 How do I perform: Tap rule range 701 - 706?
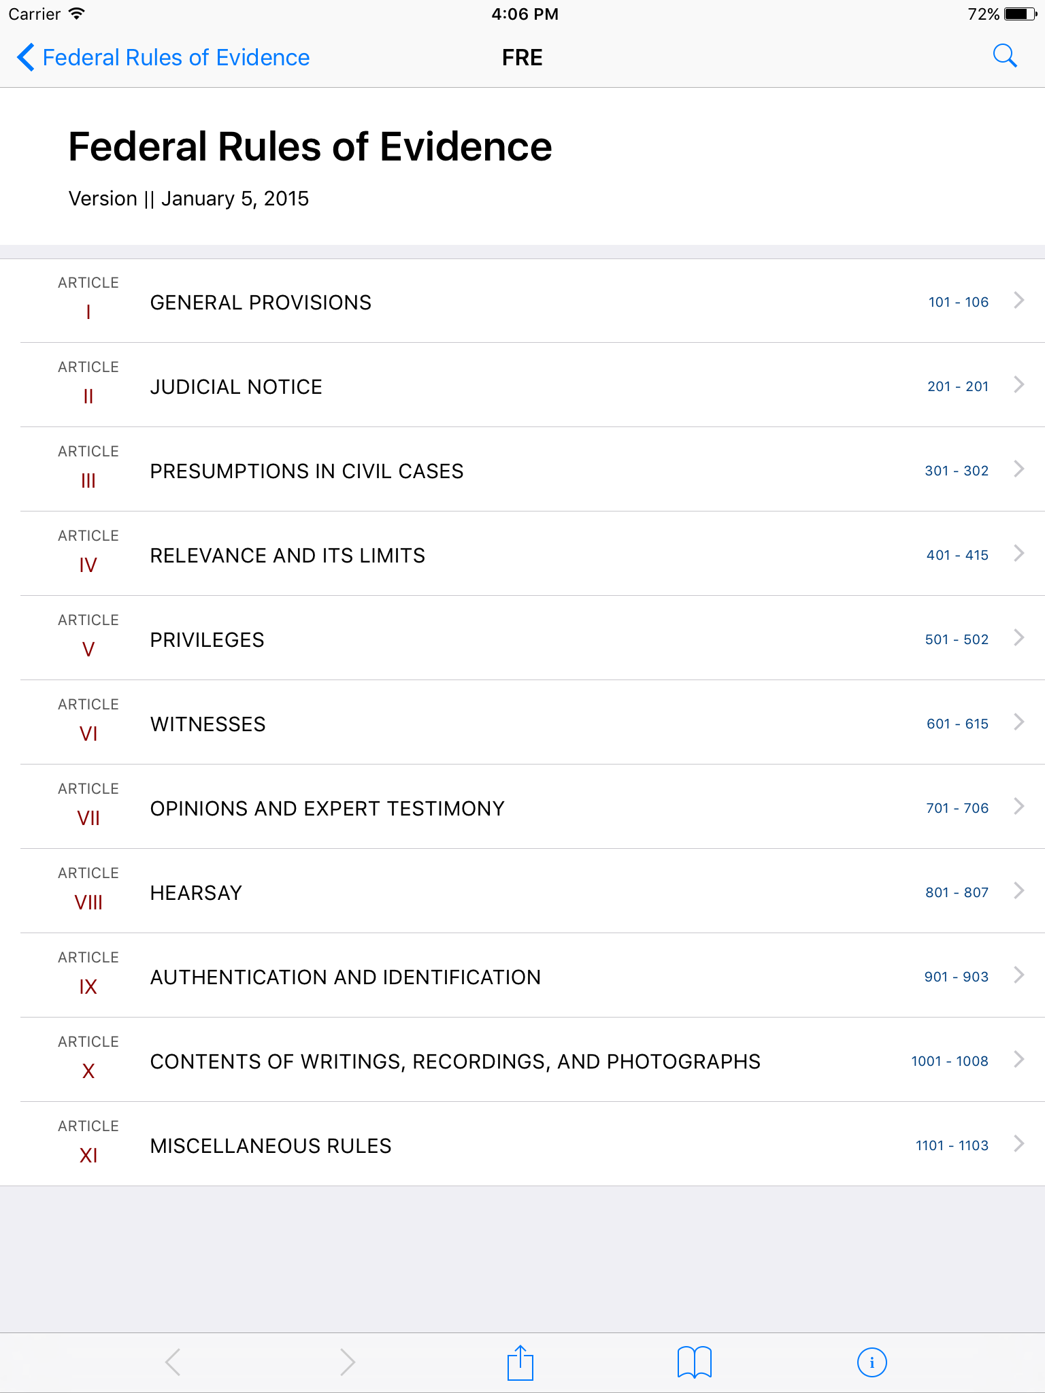click(x=957, y=808)
